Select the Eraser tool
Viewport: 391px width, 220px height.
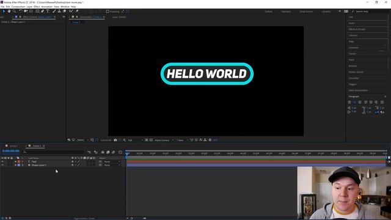pyautogui.click(x=64, y=11)
